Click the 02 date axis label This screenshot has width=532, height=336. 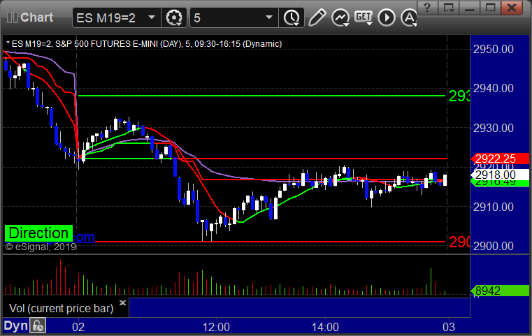78,327
